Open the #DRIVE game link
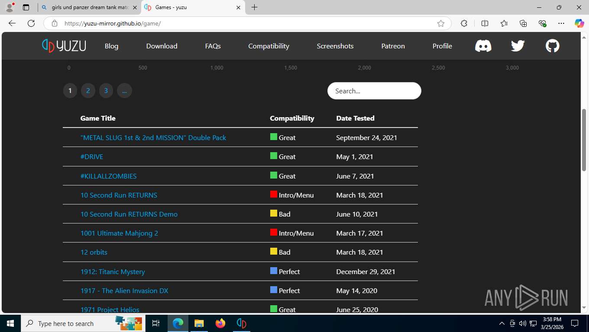The image size is (589, 332). 92,156
